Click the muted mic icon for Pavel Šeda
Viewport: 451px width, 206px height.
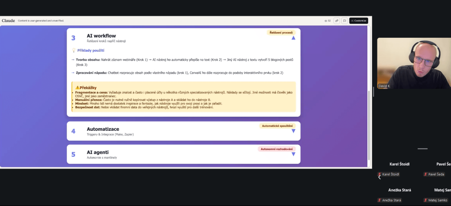(x=426, y=174)
